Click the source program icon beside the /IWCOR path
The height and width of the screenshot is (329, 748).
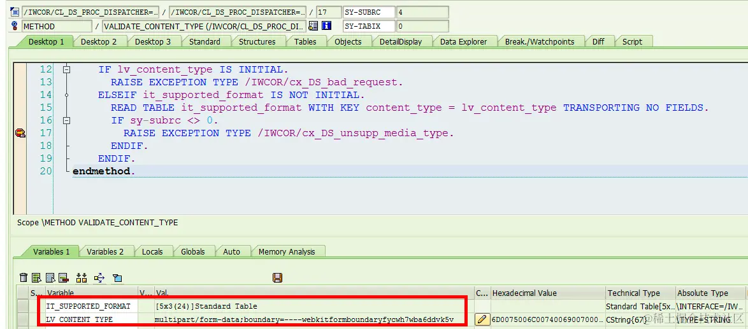[x=14, y=12]
